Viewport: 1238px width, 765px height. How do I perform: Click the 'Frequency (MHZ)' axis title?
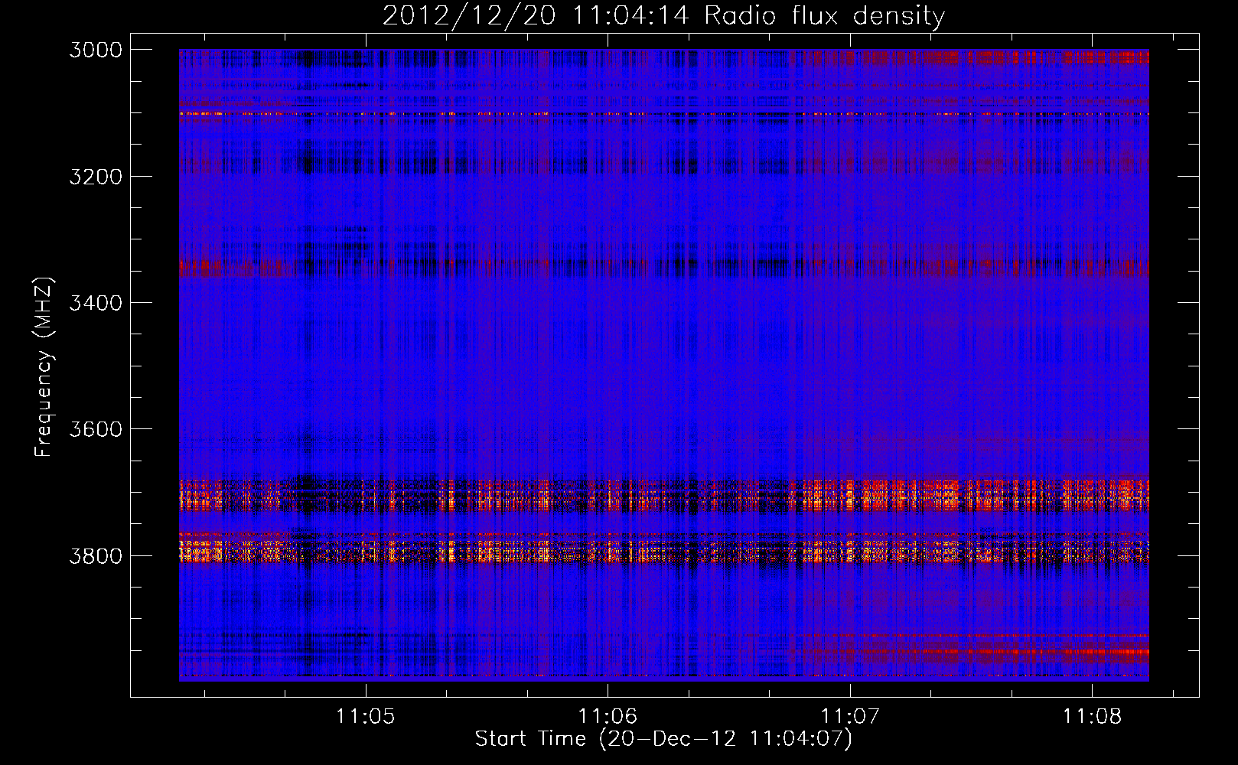point(44,367)
